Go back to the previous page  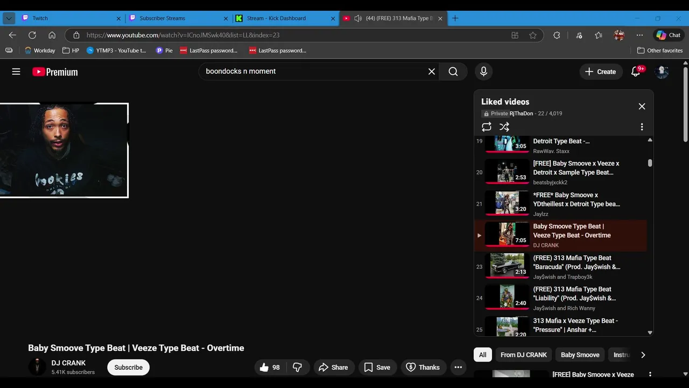coord(12,35)
